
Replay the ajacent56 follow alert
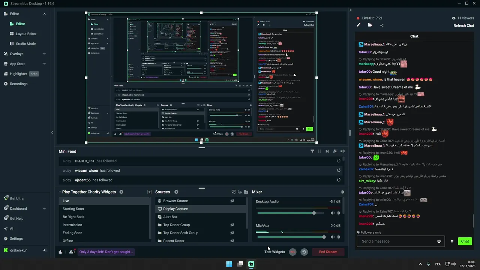pos(339,180)
